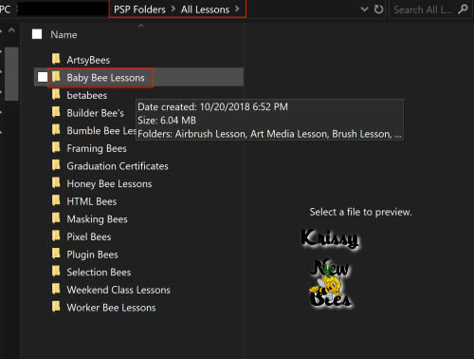Click into the Search All Lessons field
This screenshot has width=474, height=359.
click(423, 9)
